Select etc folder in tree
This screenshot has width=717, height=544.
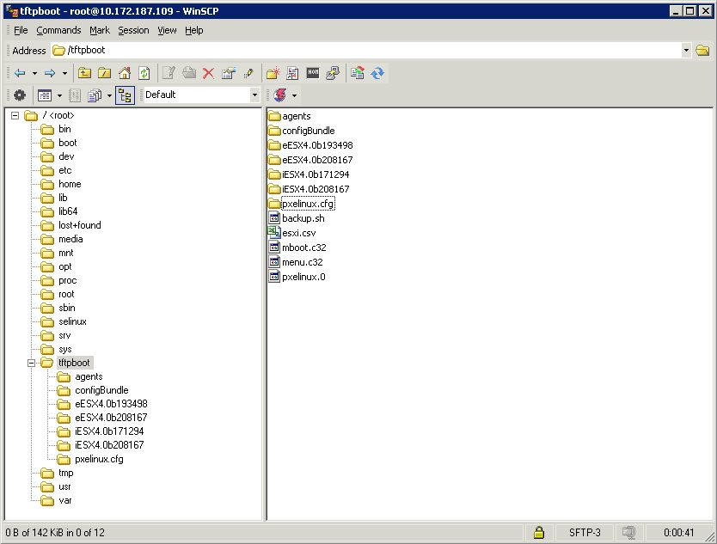tap(65, 170)
